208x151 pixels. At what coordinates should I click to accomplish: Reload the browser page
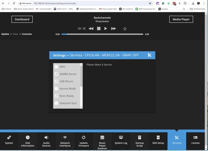coord(14,3)
